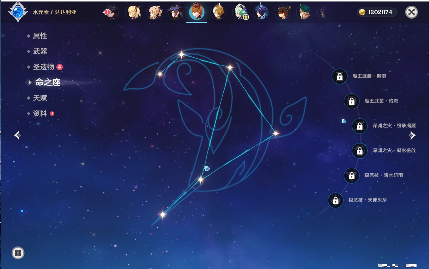Open the 命之座 constellation page
The image size is (429, 269).
point(48,82)
